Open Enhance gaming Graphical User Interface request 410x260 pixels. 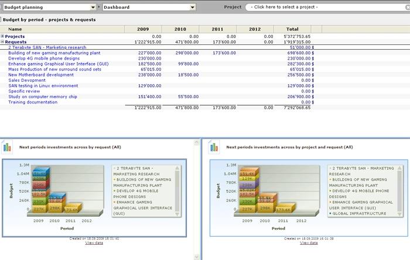click(59, 64)
